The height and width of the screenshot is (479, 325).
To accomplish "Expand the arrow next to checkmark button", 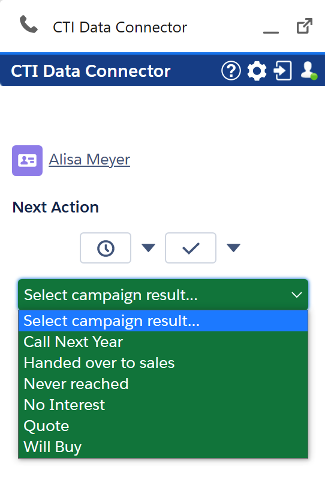I will click(234, 248).
